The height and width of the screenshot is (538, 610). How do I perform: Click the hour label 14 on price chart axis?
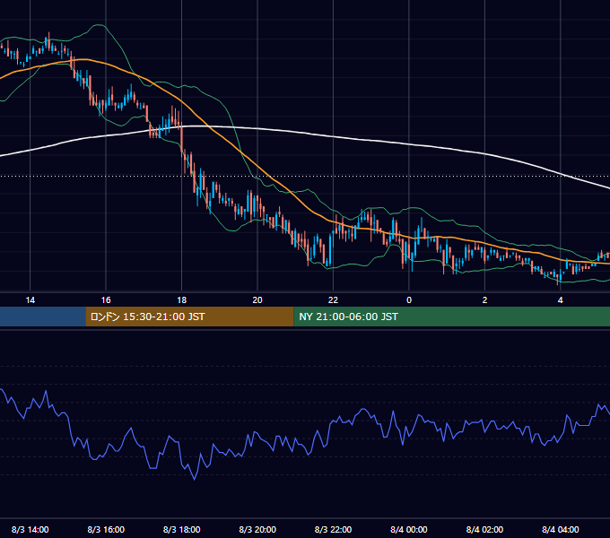pos(30,300)
